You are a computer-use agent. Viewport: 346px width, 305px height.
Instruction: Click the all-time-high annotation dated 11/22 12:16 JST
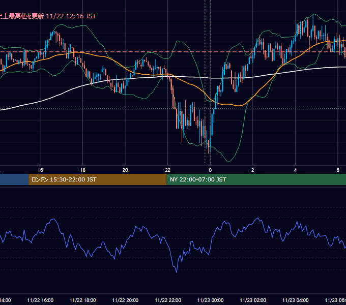(48, 16)
